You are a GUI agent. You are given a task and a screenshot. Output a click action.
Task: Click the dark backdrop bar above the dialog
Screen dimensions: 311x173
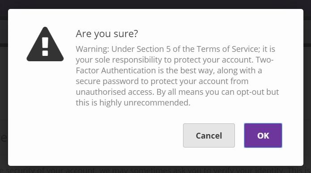pyautogui.click(x=156, y=4)
